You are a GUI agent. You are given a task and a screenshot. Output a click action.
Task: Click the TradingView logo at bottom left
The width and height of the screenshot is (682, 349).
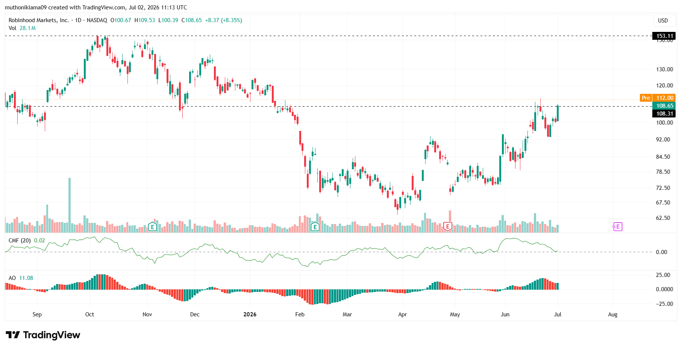(x=43, y=335)
